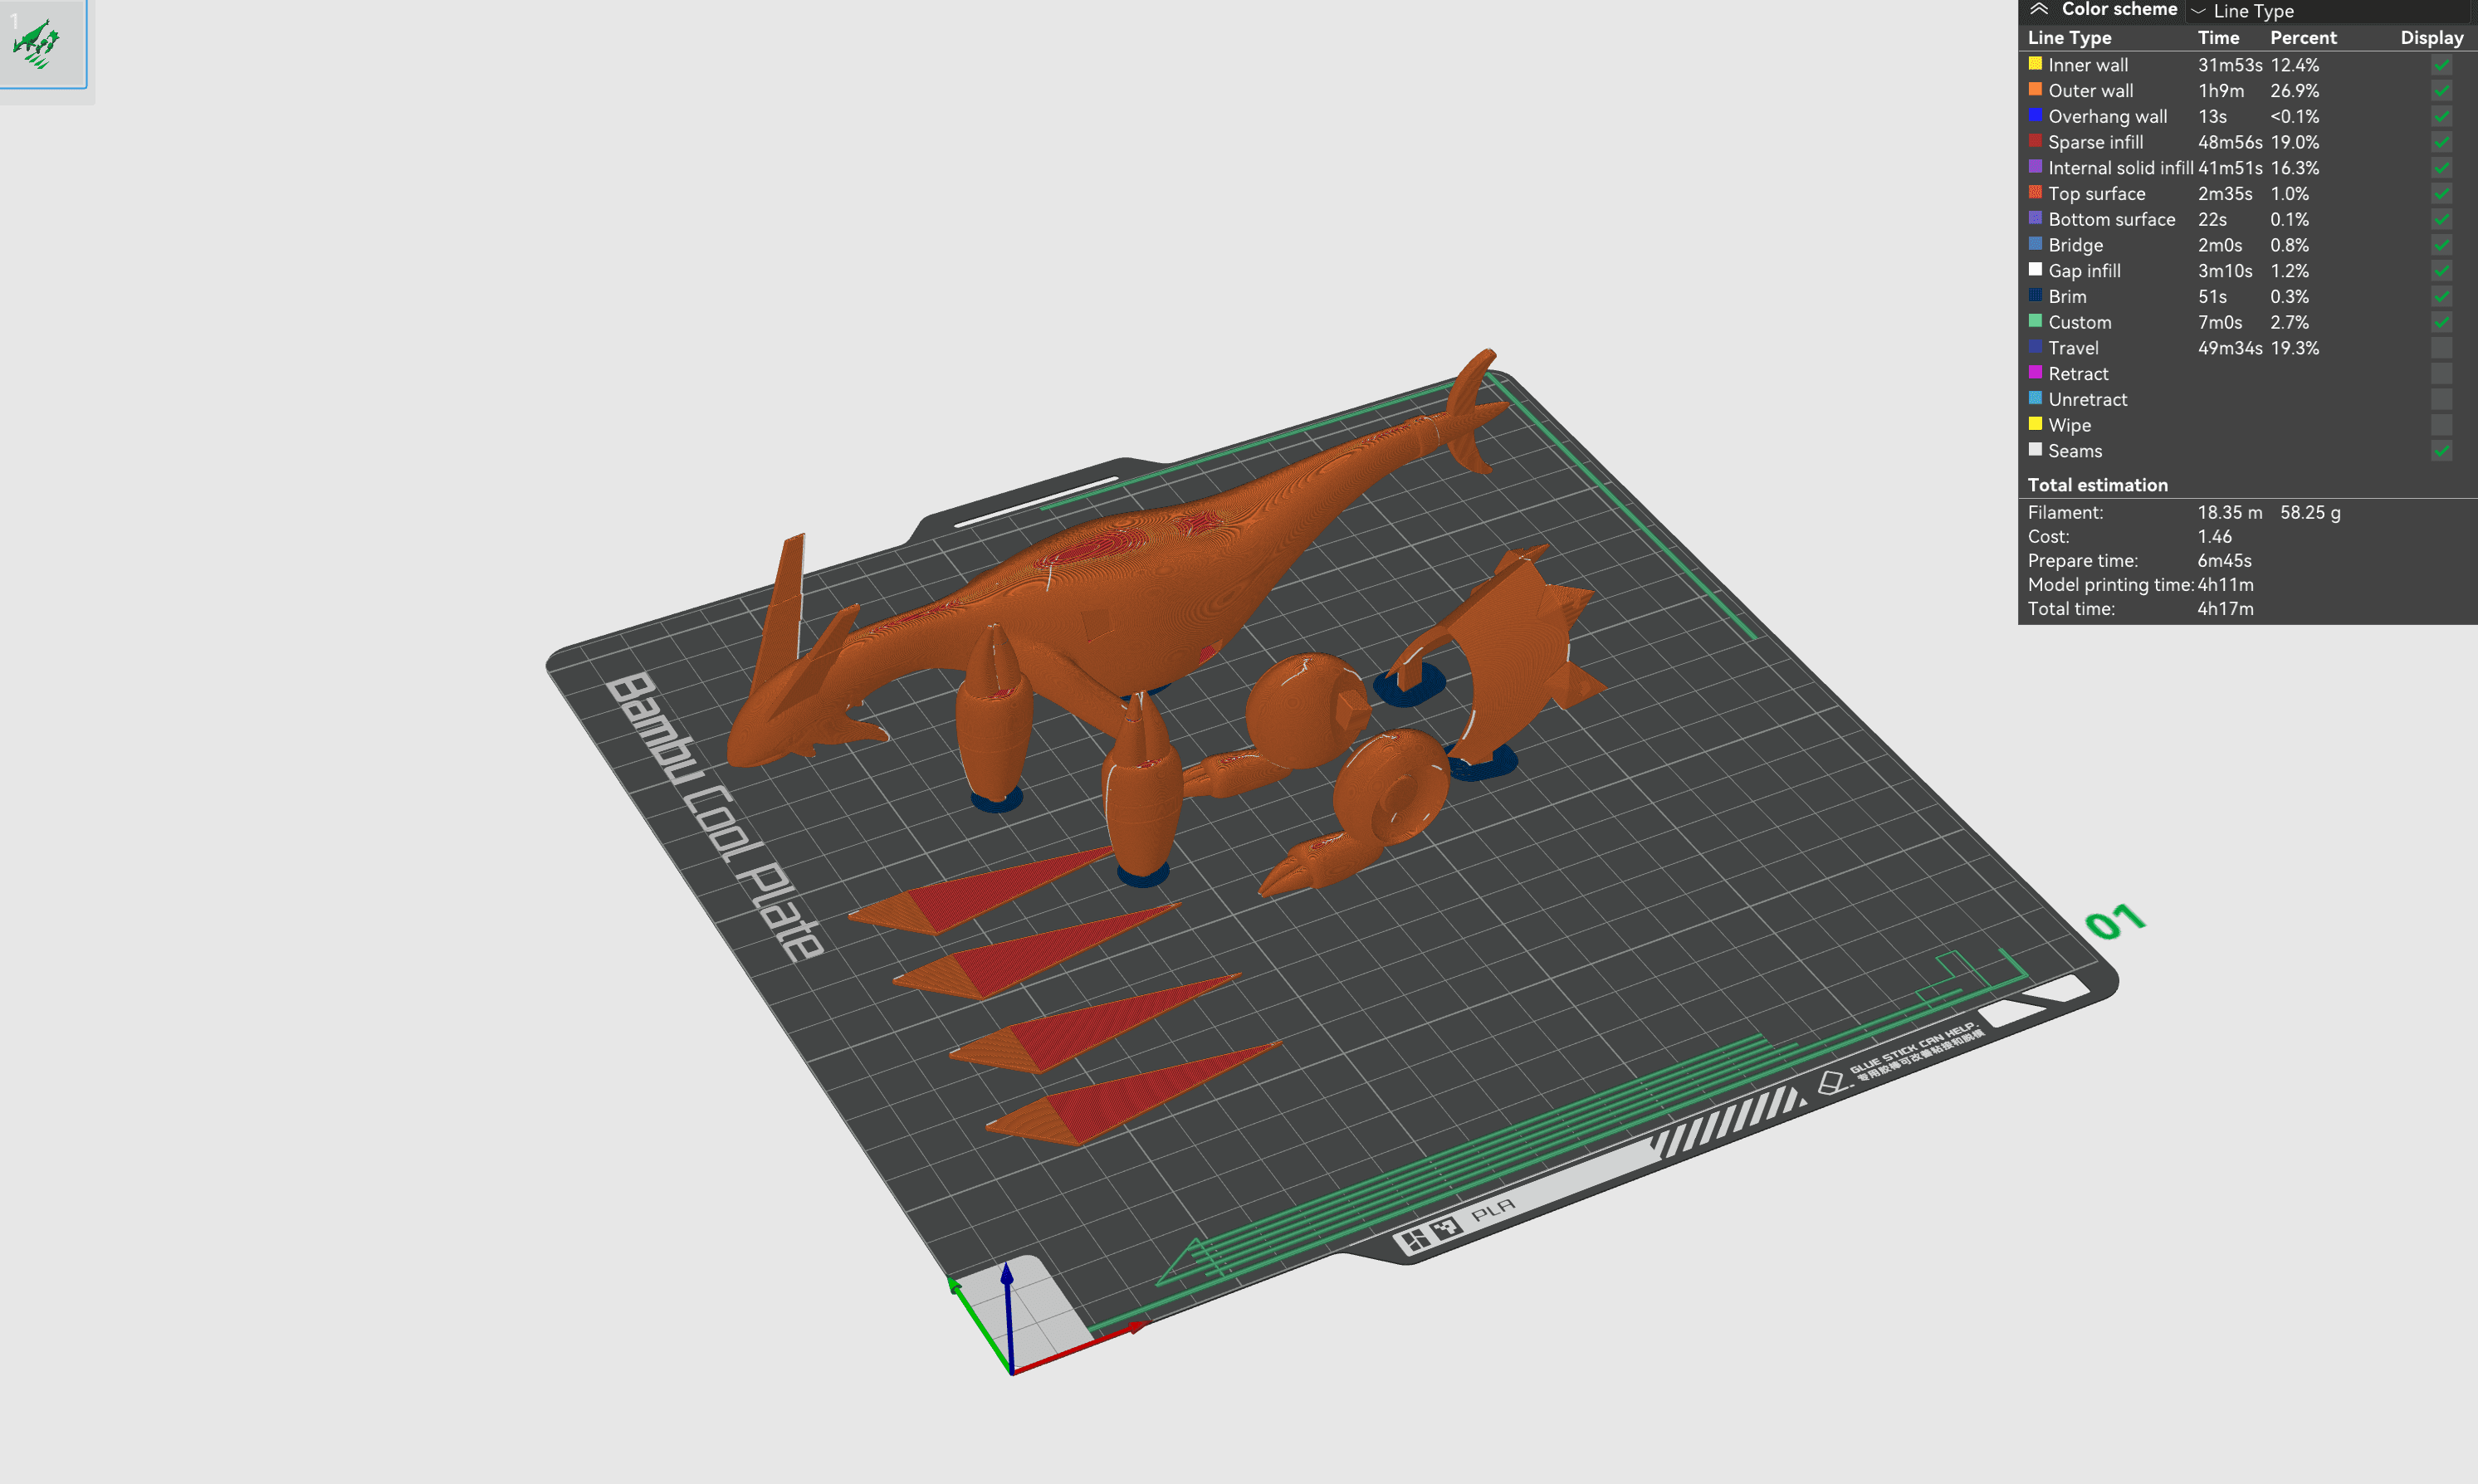Toggle Brim display checkbox

pyautogui.click(x=2441, y=297)
